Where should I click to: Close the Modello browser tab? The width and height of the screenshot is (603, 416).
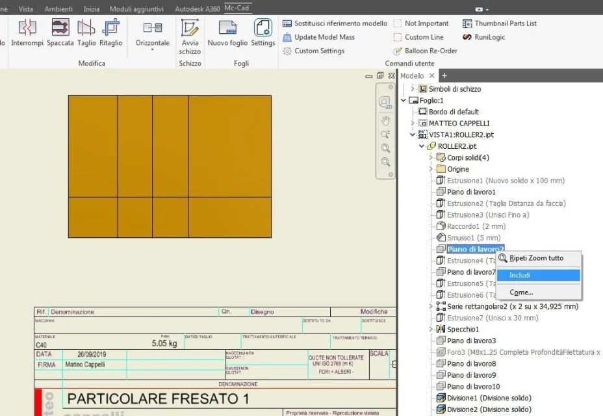(x=432, y=76)
